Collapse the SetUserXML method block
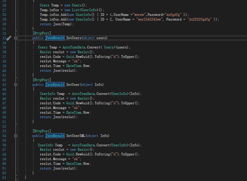247x181 pixels. tap(16, 136)
